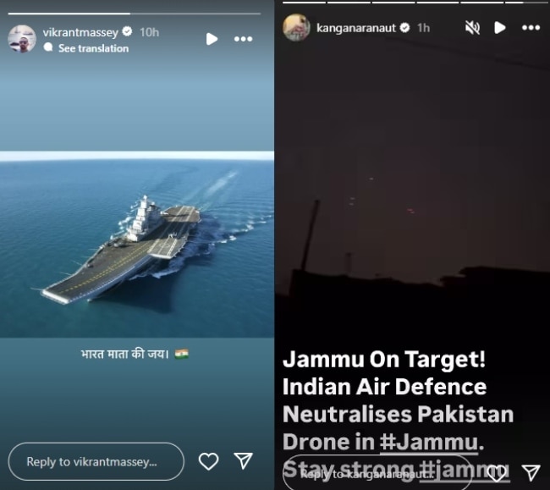
Task: Play the kanganaranaut story
Action: coord(499,27)
